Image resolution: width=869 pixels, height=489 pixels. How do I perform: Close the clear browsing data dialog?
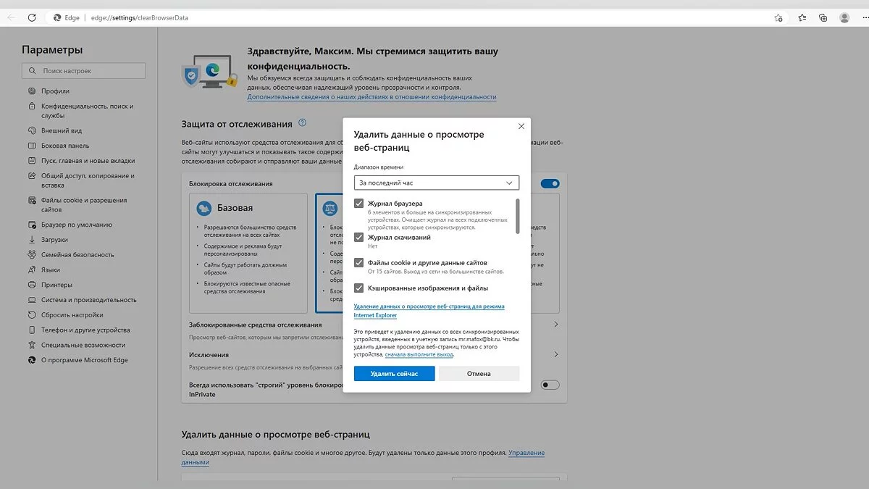(521, 126)
